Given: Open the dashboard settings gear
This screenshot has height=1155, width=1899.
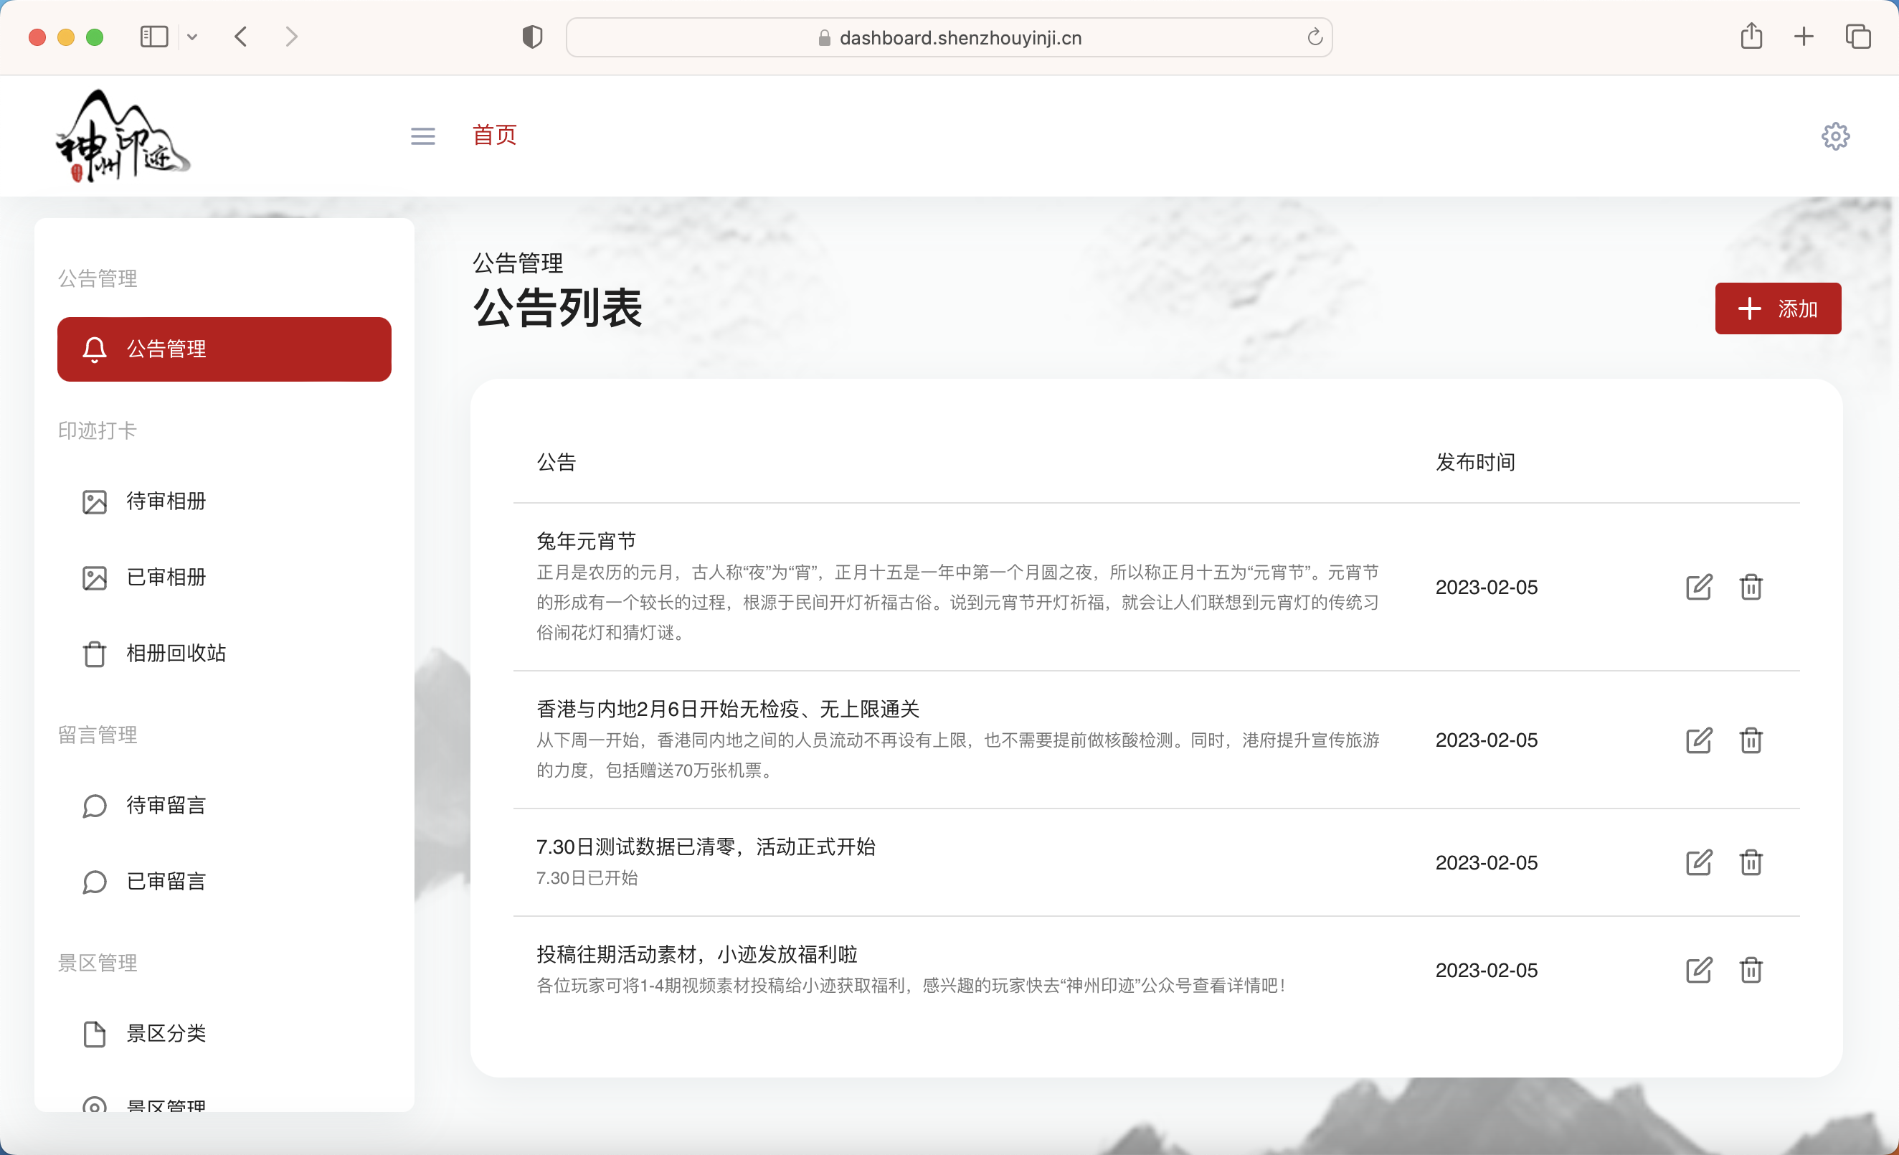Looking at the screenshot, I should [1835, 136].
